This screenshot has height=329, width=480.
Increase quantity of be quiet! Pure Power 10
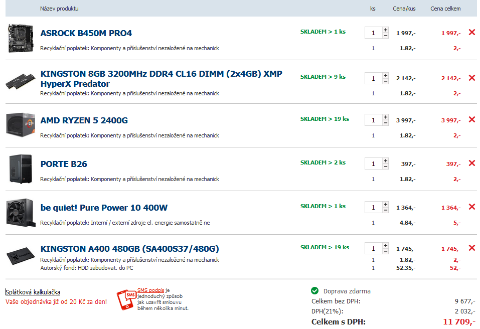coord(386,205)
